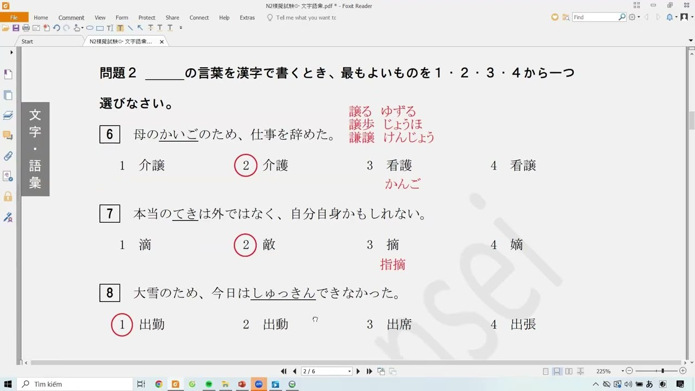Click the Undo arrow in quick toolbar
Viewport: 695px width, 391px height.
pos(56,28)
